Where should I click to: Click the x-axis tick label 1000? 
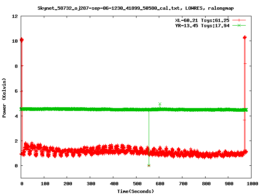coord(252,184)
